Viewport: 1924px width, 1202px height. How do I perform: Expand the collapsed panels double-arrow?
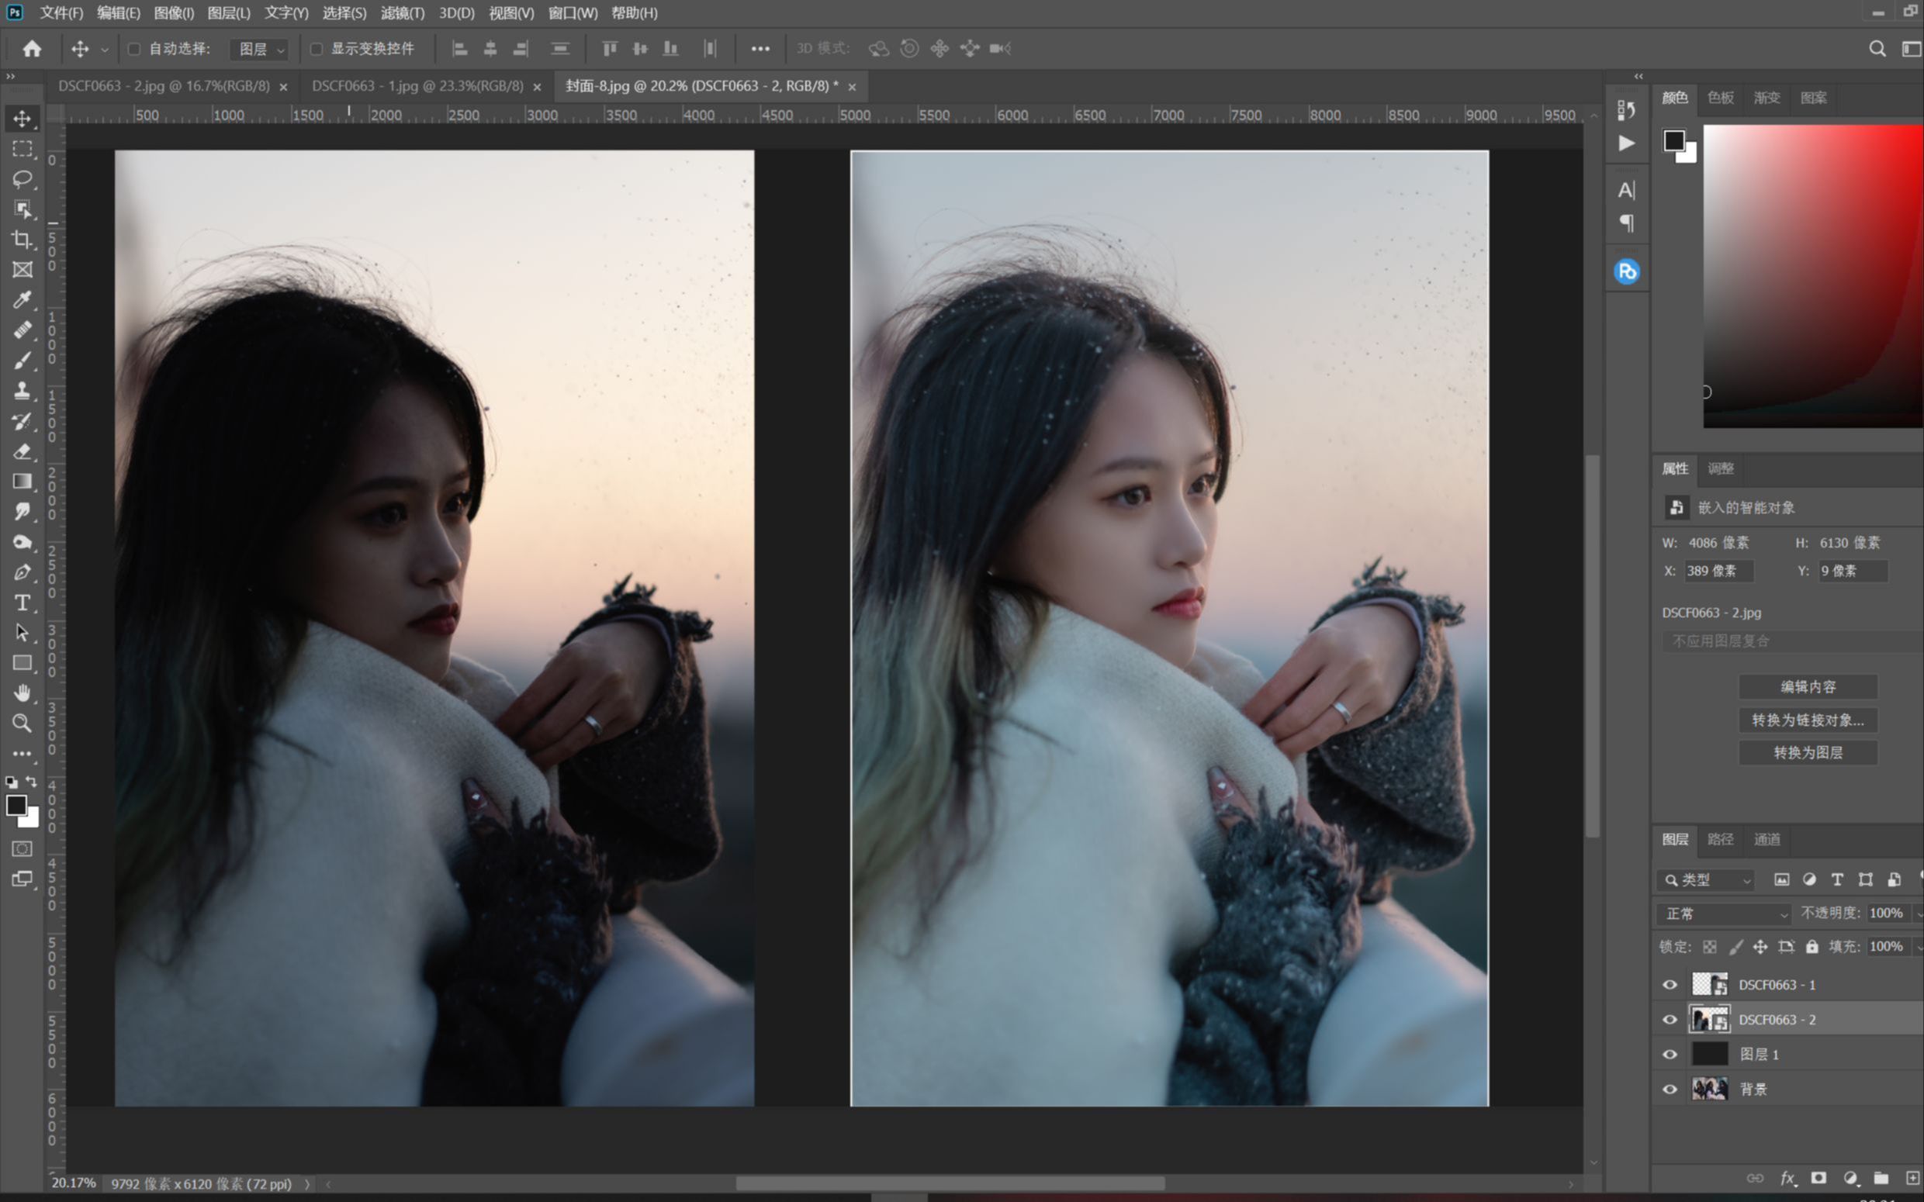coord(1638,75)
